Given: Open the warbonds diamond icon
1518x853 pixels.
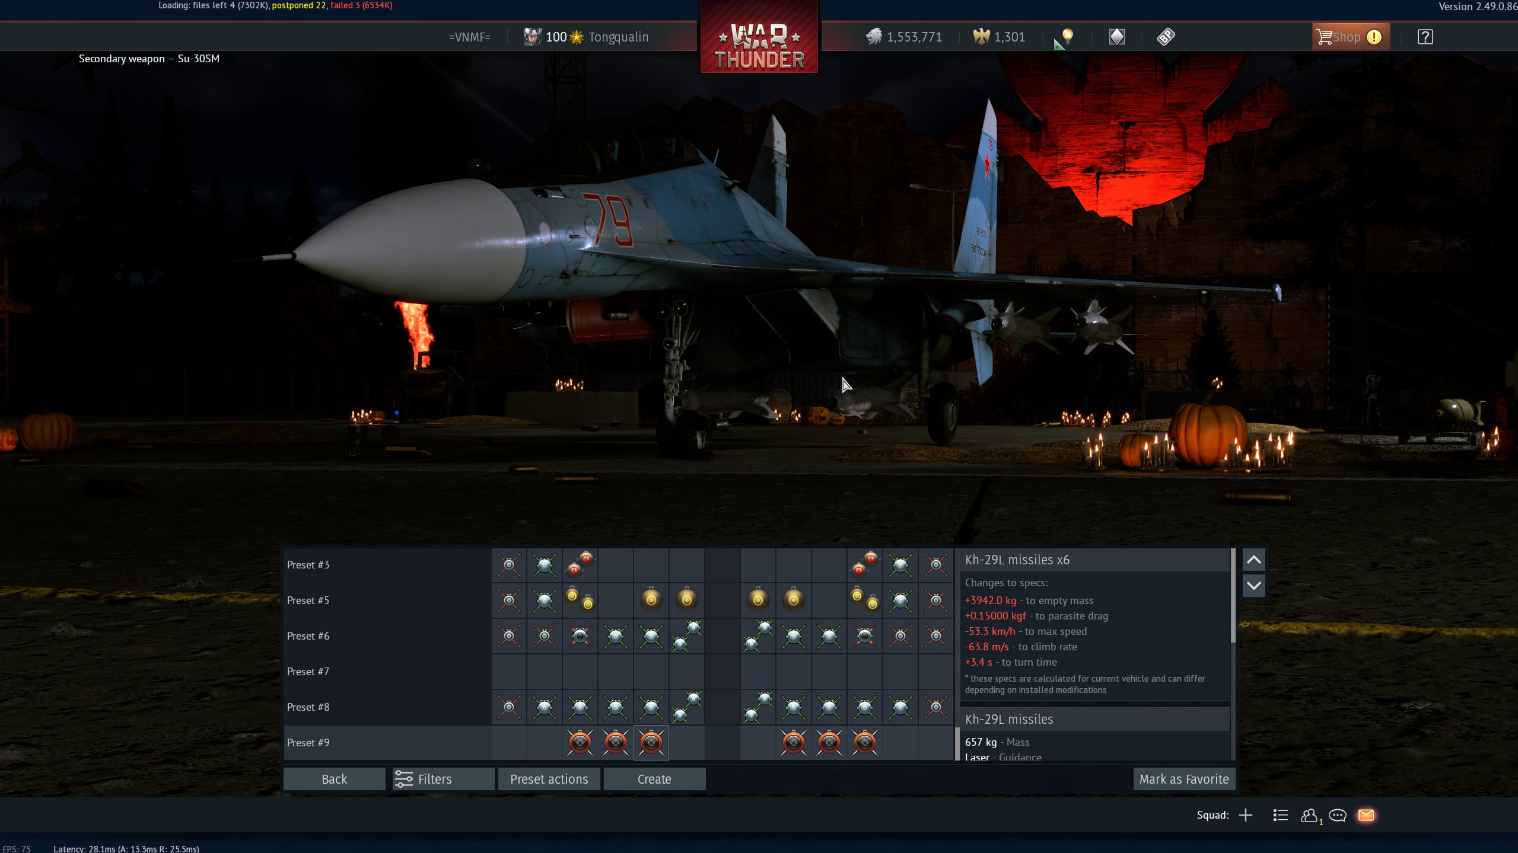Looking at the screenshot, I should coord(1116,37).
